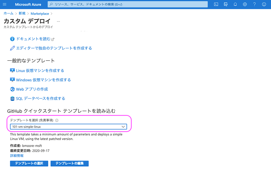Click the search magnifier icon

[x=51, y=4]
